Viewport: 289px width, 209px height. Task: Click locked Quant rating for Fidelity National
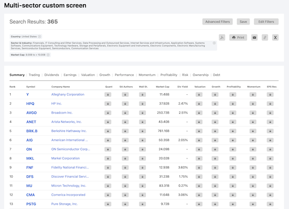(108, 168)
